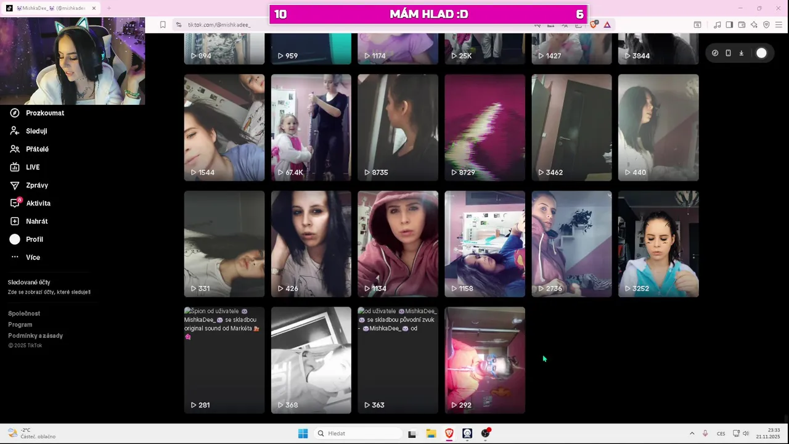Expand the Více (More) menu
Image resolution: width=789 pixels, height=444 pixels.
(x=25, y=257)
